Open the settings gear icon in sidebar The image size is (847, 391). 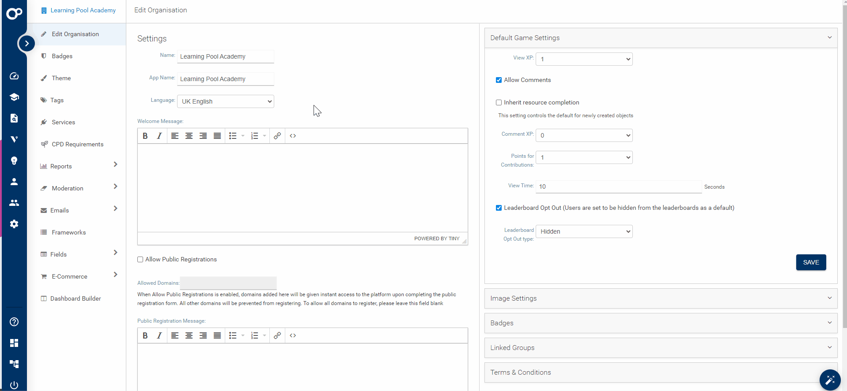(14, 224)
